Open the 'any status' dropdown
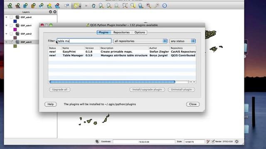266x149 pixels. [182, 41]
